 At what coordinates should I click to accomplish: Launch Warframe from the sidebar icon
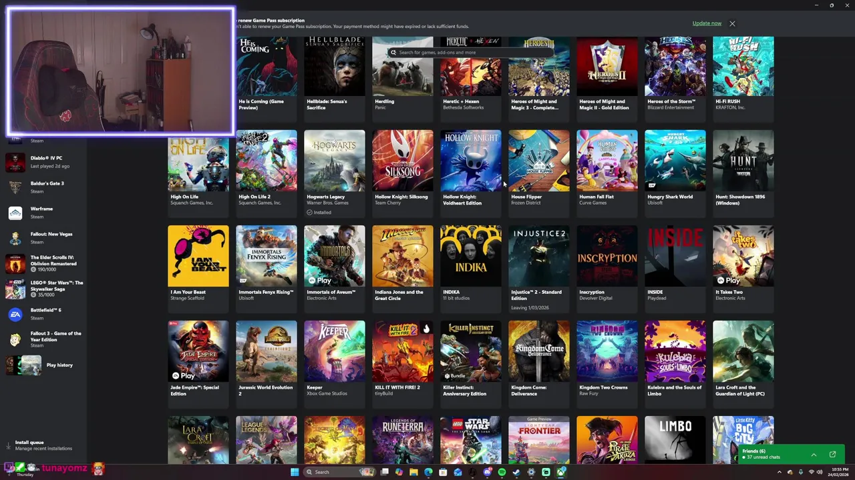click(x=15, y=213)
